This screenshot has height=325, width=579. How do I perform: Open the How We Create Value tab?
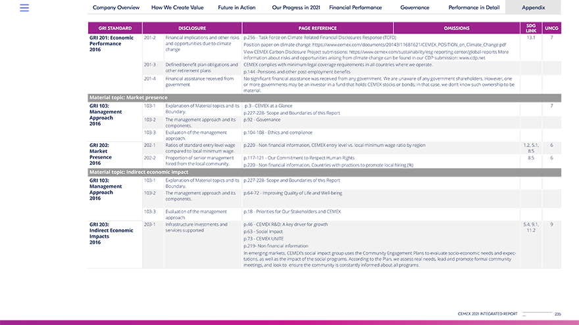[x=178, y=7]
